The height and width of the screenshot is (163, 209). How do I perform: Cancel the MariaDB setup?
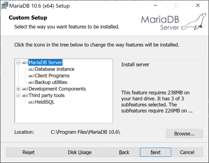[x=187, y=152]
